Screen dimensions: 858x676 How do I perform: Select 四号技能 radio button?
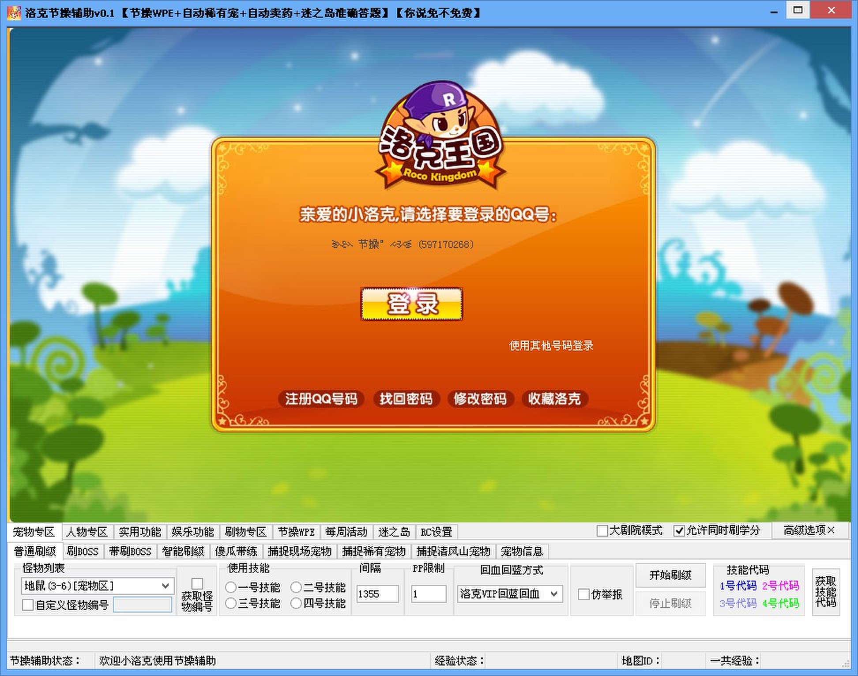point(296,603)
